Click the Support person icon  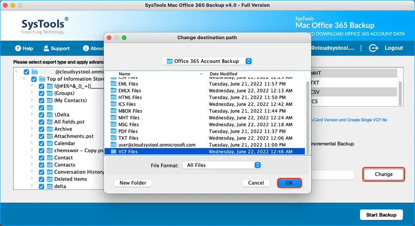pyautogui.click(x=46, y=49)
